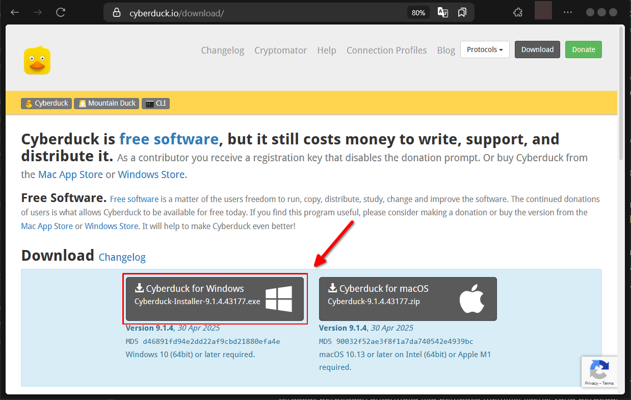Click the bookmark icon in the address bar
631x400 pixels.
tap(462, 13)
